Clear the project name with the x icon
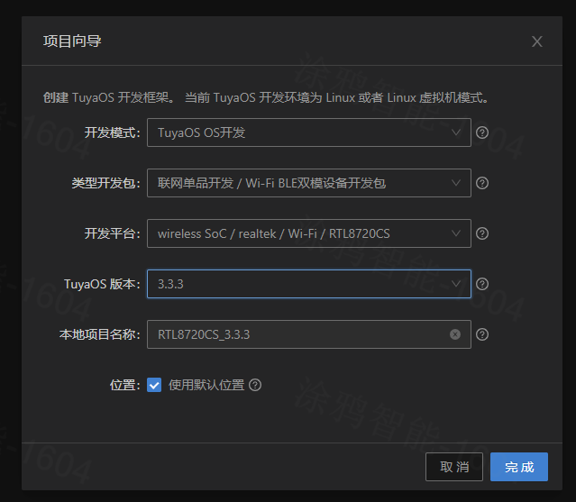 (x=455, y=334)
